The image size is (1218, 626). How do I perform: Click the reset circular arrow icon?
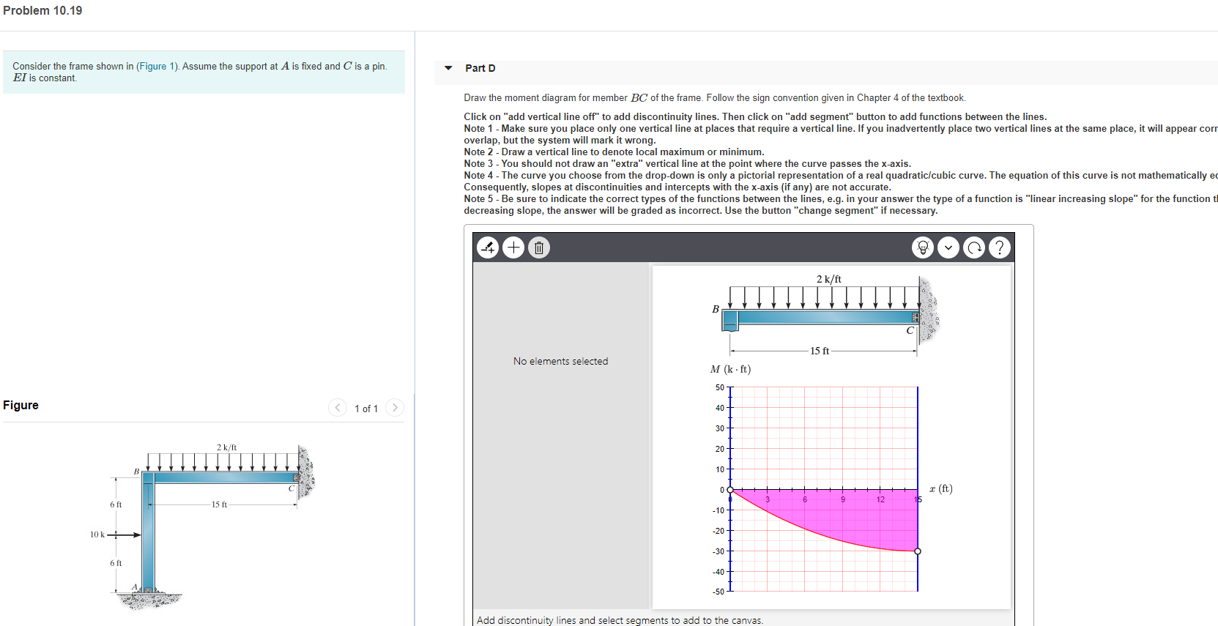[x=974, y=247]
